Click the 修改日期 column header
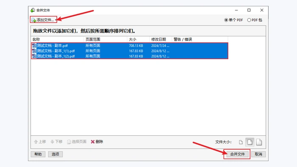 coord(161,39)
